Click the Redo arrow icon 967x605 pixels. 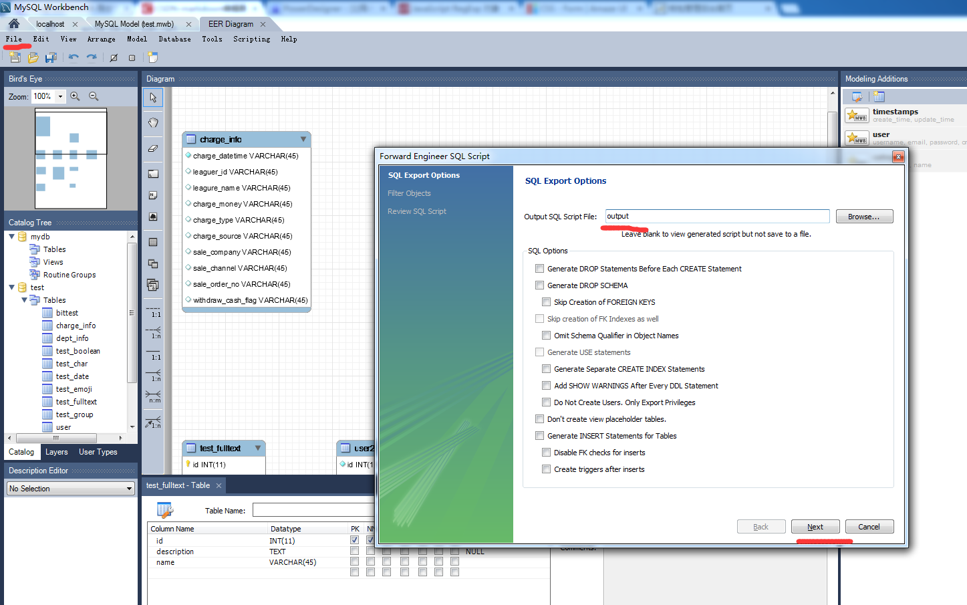tap(92, 57)
